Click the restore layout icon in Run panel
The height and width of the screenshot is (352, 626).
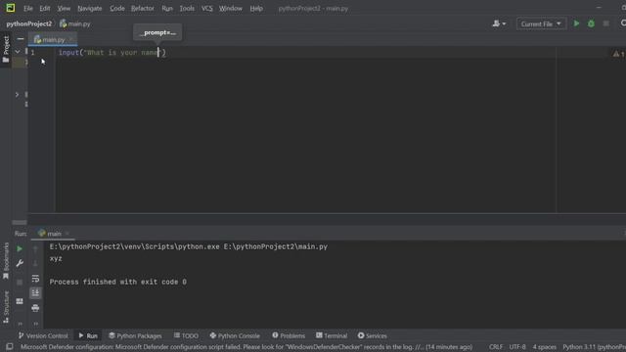coord(20,301)
